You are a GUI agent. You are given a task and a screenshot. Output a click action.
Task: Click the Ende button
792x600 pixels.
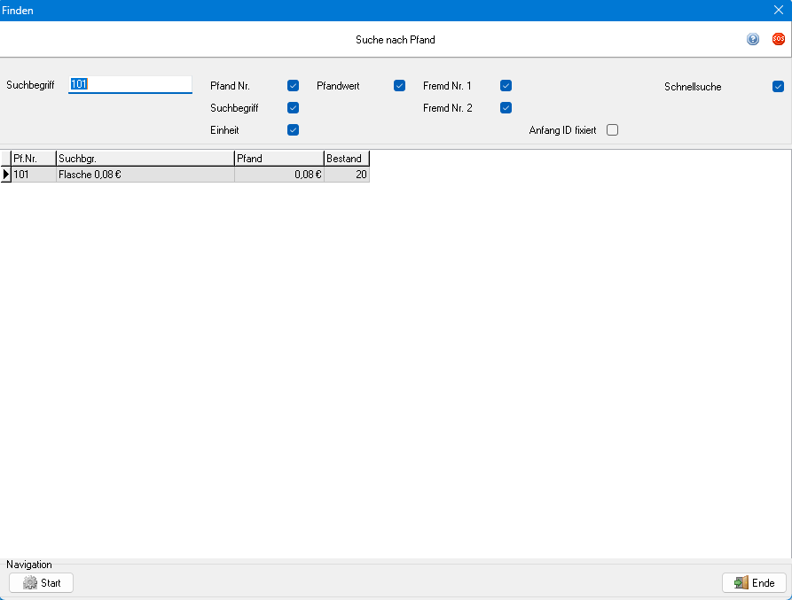coord(754,582)
